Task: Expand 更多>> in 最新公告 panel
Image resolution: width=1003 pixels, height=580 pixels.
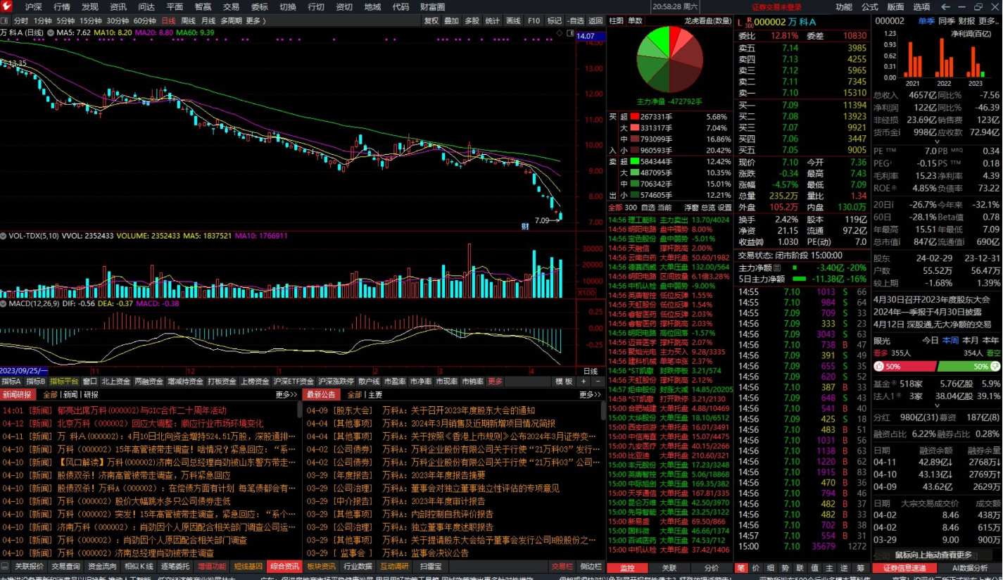Action: [x=590, y=395]
